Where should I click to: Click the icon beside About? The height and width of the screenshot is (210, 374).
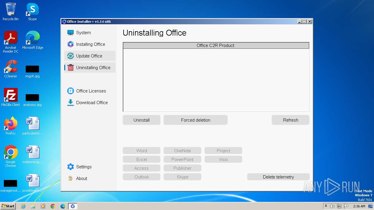[70, 178]
